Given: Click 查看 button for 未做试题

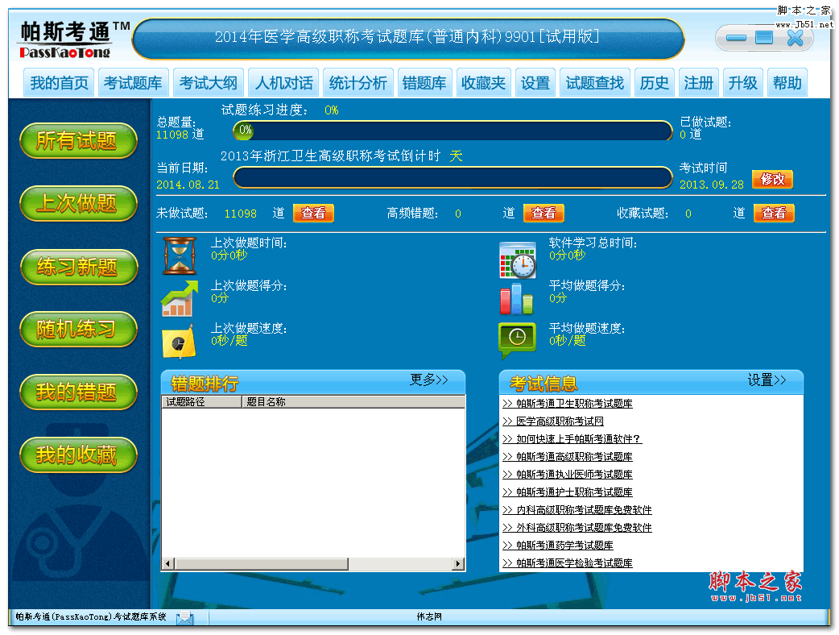Looking at the screenshot, I should (313, 213).
